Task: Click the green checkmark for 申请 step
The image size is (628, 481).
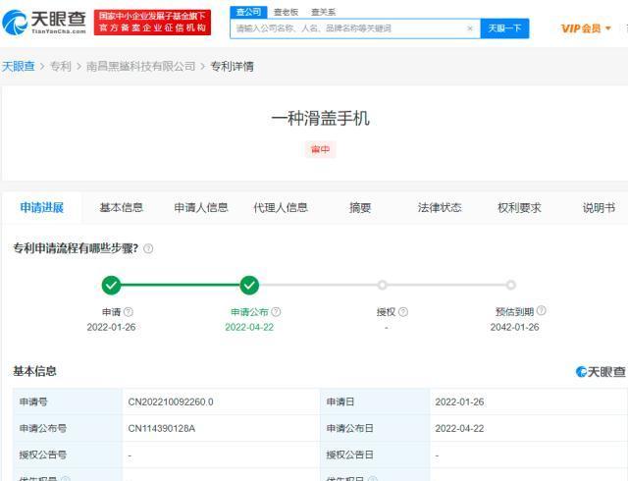Action: 111,286
